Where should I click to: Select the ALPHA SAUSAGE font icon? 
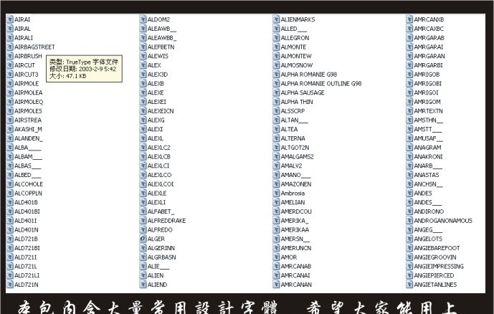point(276,92)
